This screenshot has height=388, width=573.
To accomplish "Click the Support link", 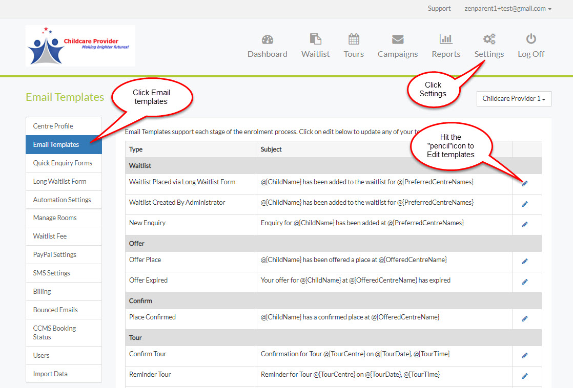I will tap(439, 9).
